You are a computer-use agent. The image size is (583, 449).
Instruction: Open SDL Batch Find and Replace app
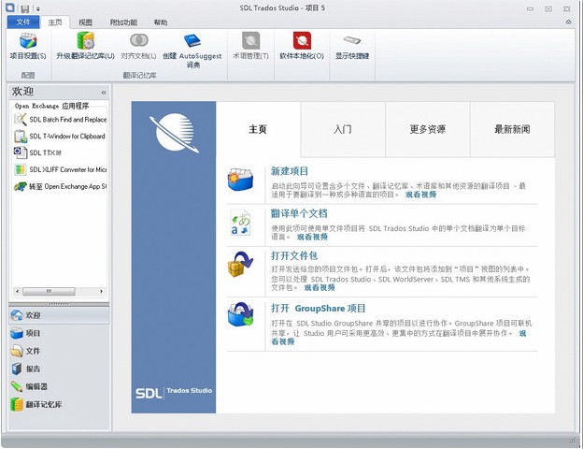[x=60, y=120]
